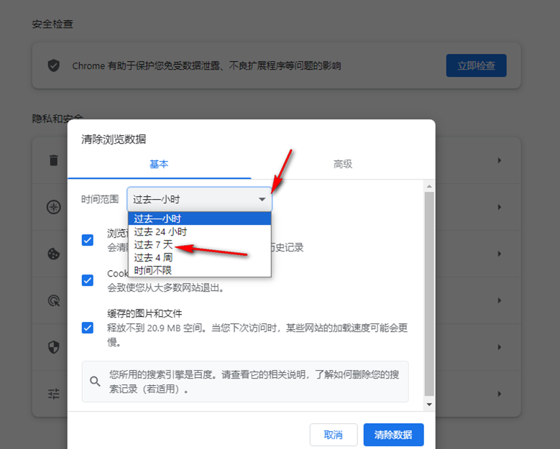Switch to the 基本 tab
560x449 pixels.
[x=159, y=165]
